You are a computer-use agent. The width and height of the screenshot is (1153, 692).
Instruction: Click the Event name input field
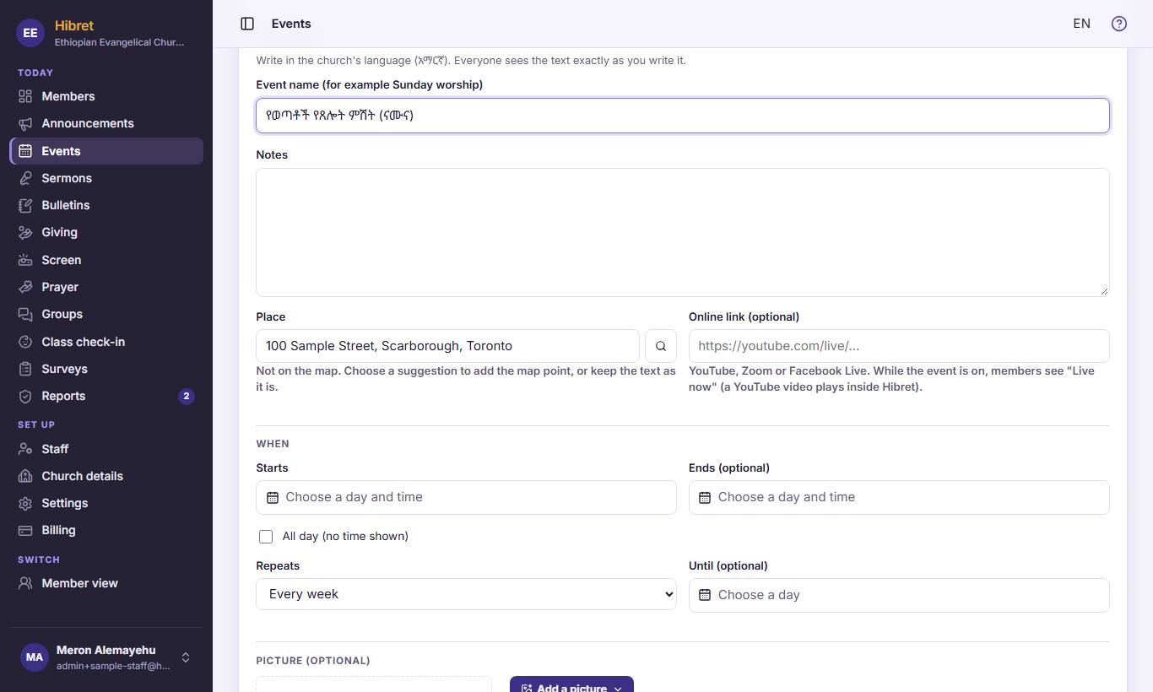point(683,116)
